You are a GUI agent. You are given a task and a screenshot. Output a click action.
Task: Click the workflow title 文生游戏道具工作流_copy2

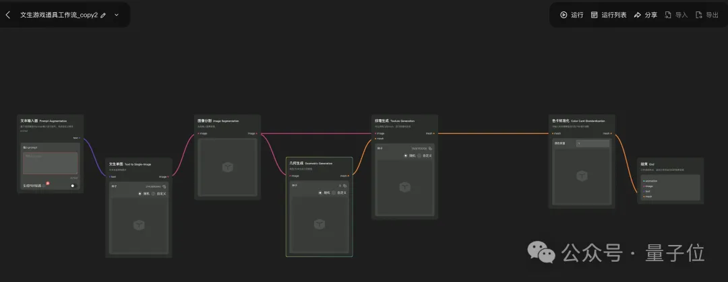(x=59, y=15)
